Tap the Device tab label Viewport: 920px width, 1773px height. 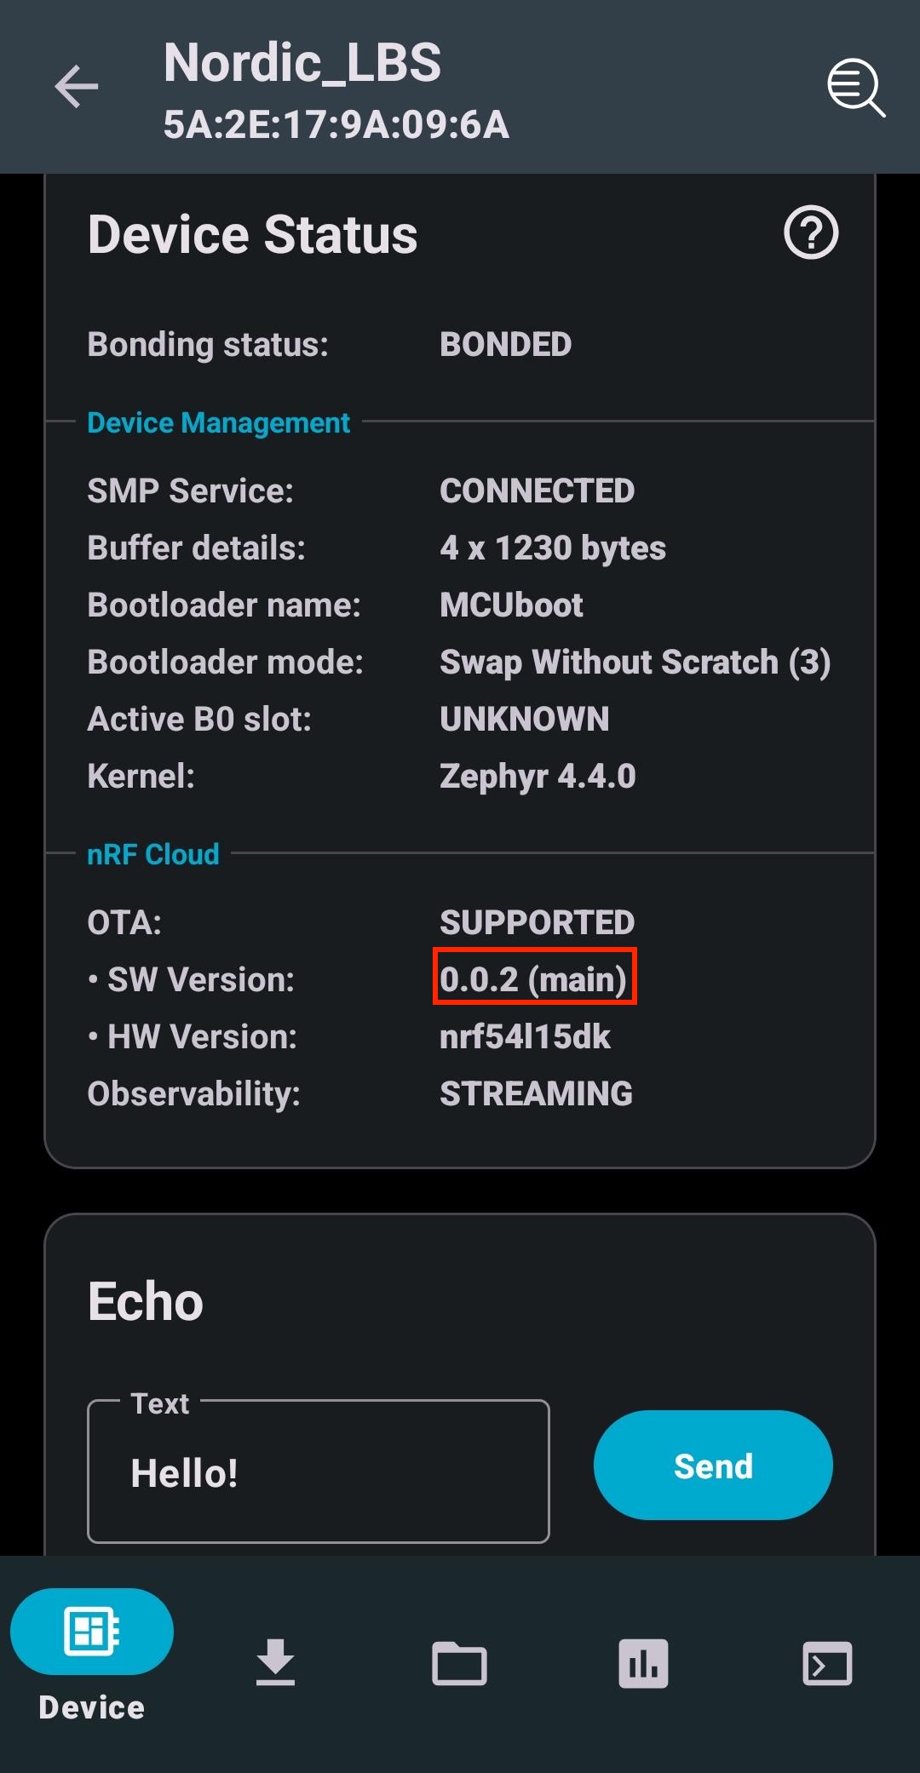coord(92,1707)
